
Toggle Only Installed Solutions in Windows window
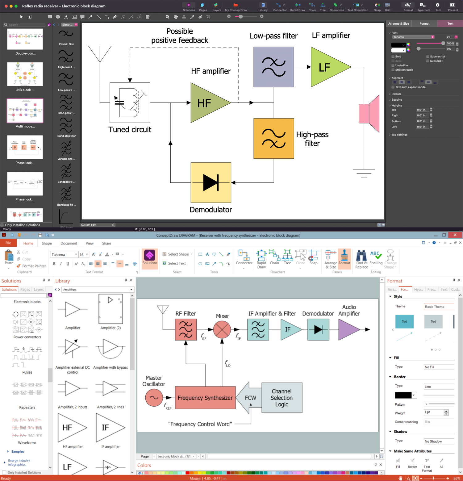coord(4,472)
